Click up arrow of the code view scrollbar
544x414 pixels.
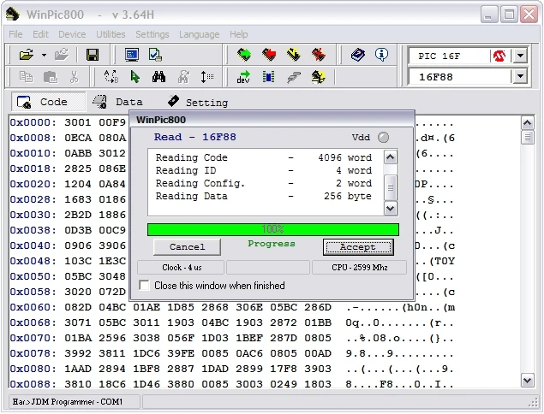[x=528, y=123]
